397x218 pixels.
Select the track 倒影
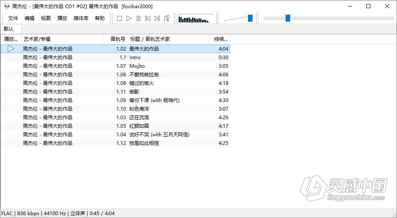click(115, 92)
